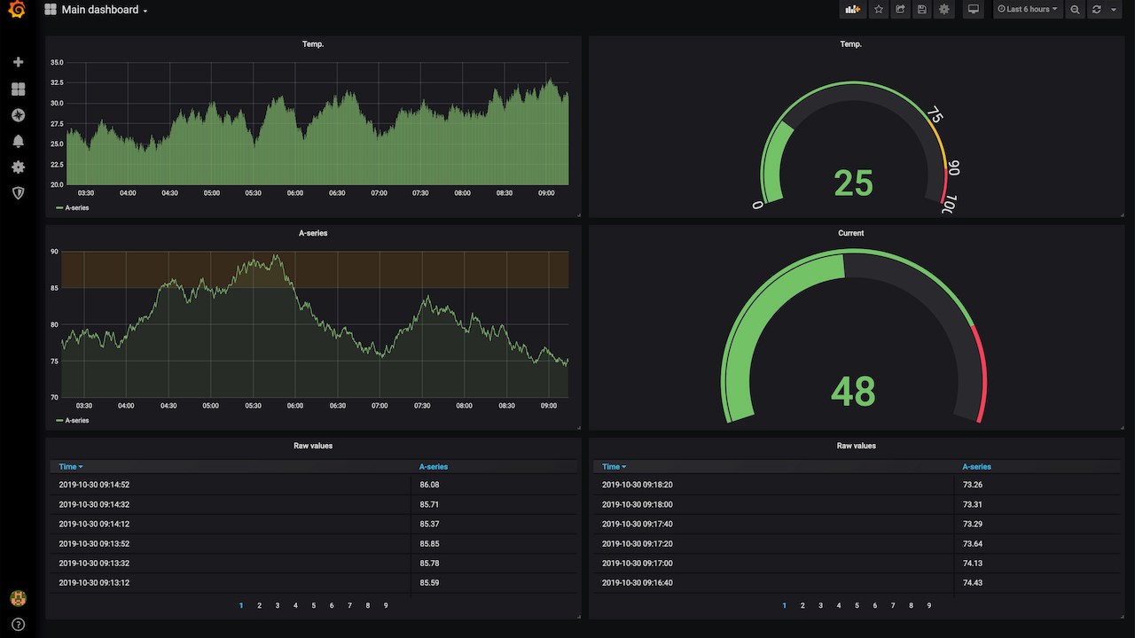Expand the refresh interval dropdown arrow
Image resolution: width=1135 pixels, height=638 pixels.
[x=1114, y=10]
